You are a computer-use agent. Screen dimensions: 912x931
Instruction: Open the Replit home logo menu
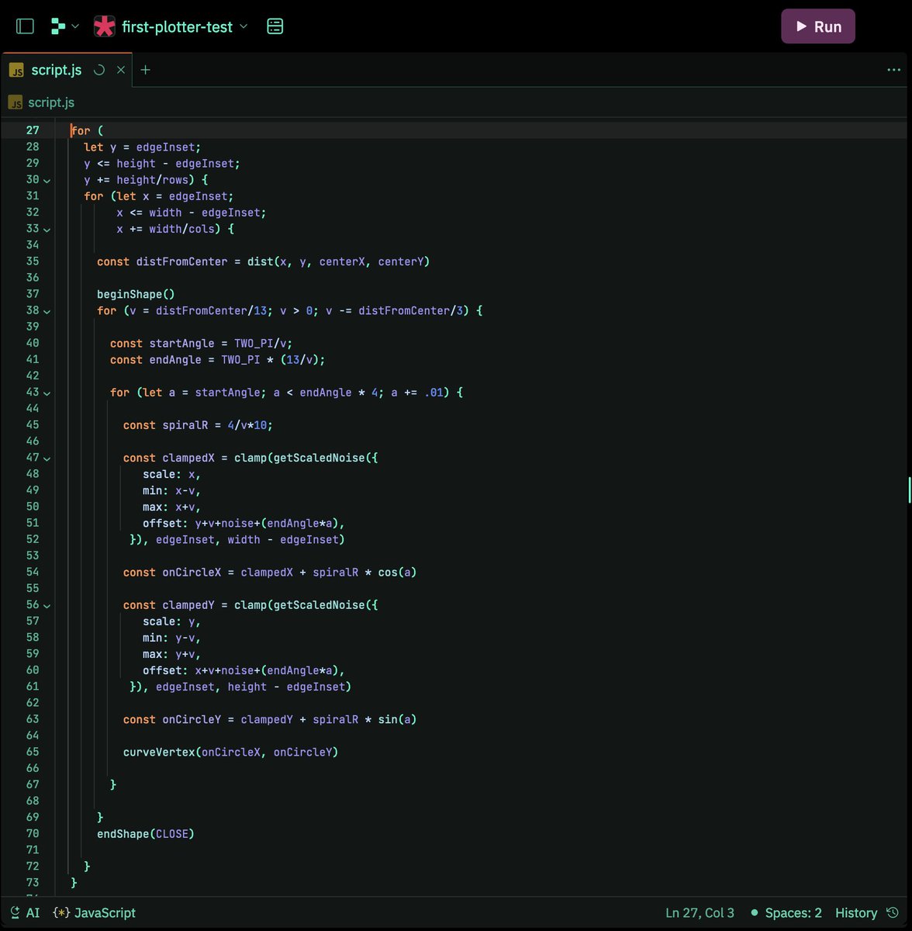[x=64, y=26]
